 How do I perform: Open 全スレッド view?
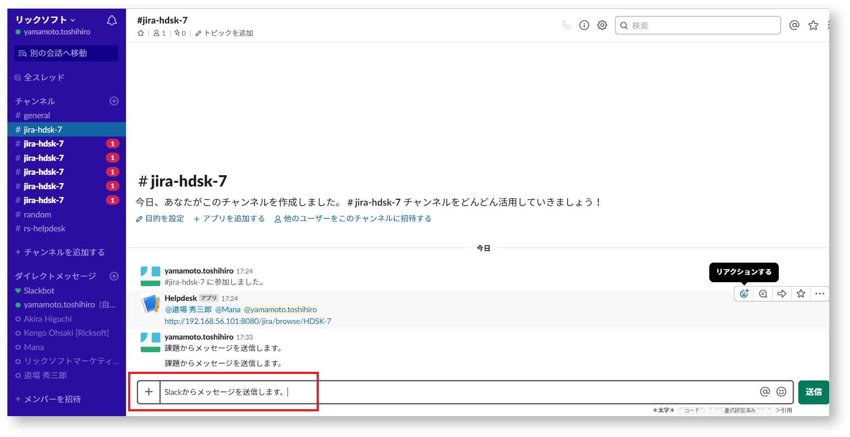(x=40, y=77)
